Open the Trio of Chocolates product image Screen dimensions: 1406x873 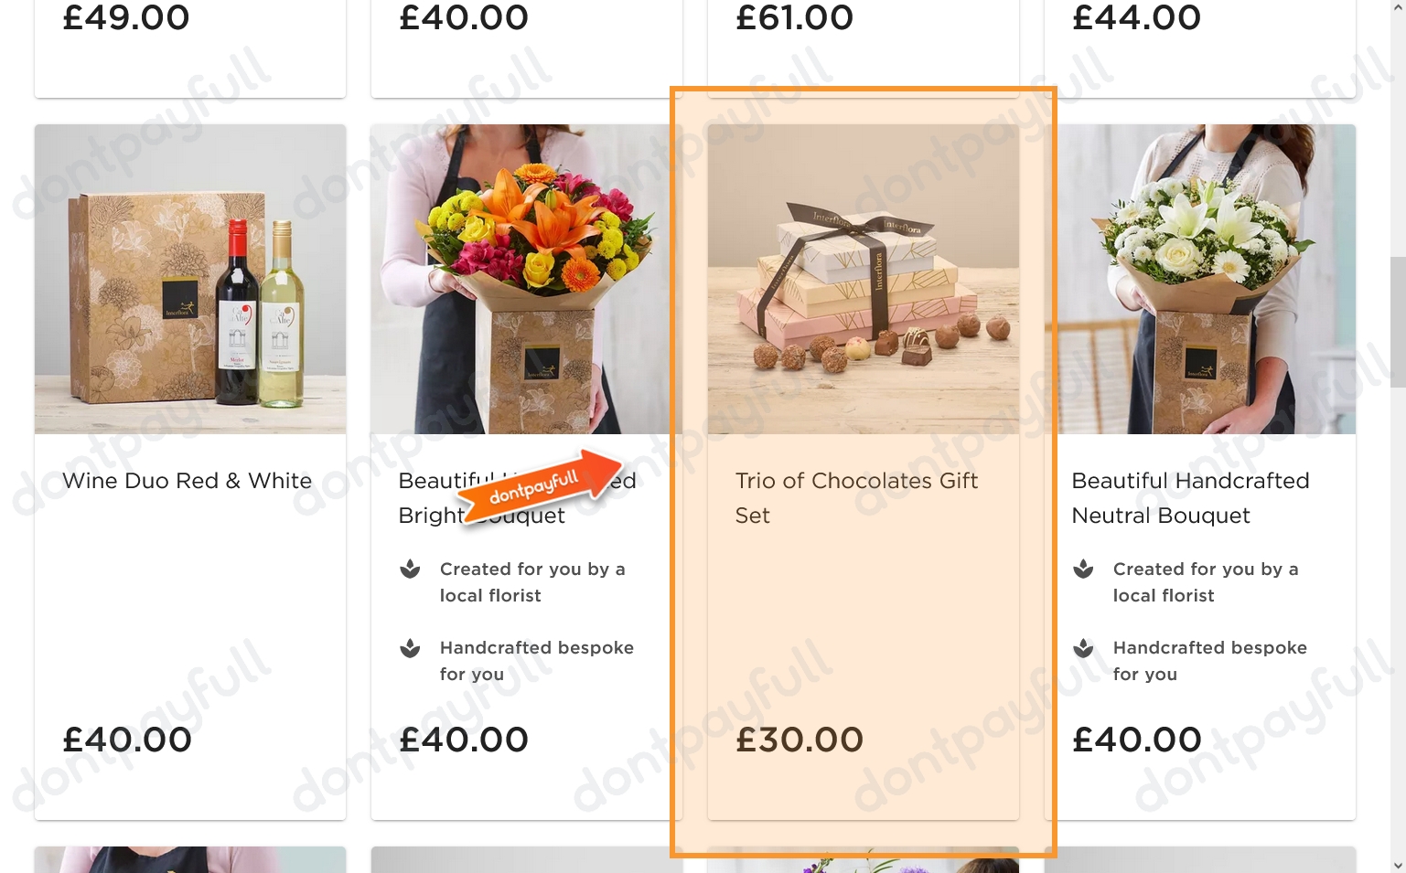(864, 279)
